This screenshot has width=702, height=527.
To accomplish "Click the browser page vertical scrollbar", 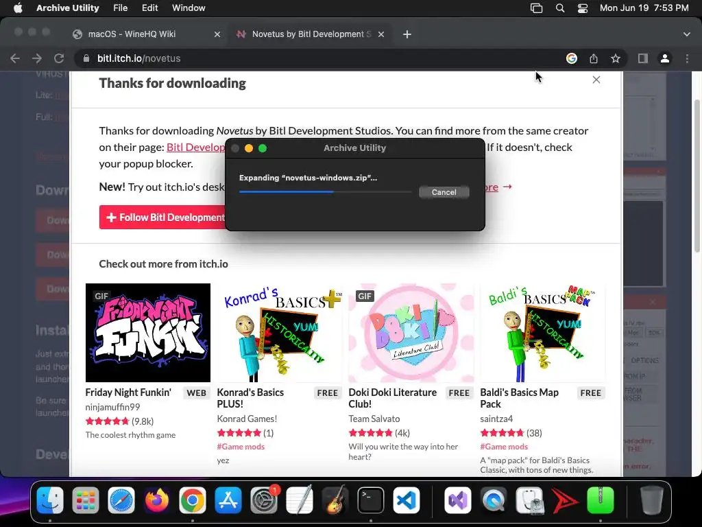I will tap(697, 176).
